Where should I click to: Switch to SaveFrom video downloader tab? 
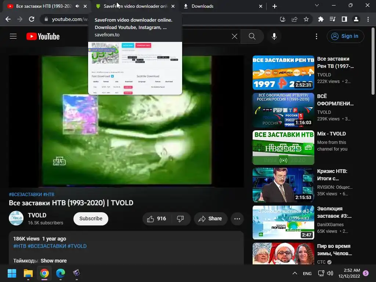[x=135, y=6]
